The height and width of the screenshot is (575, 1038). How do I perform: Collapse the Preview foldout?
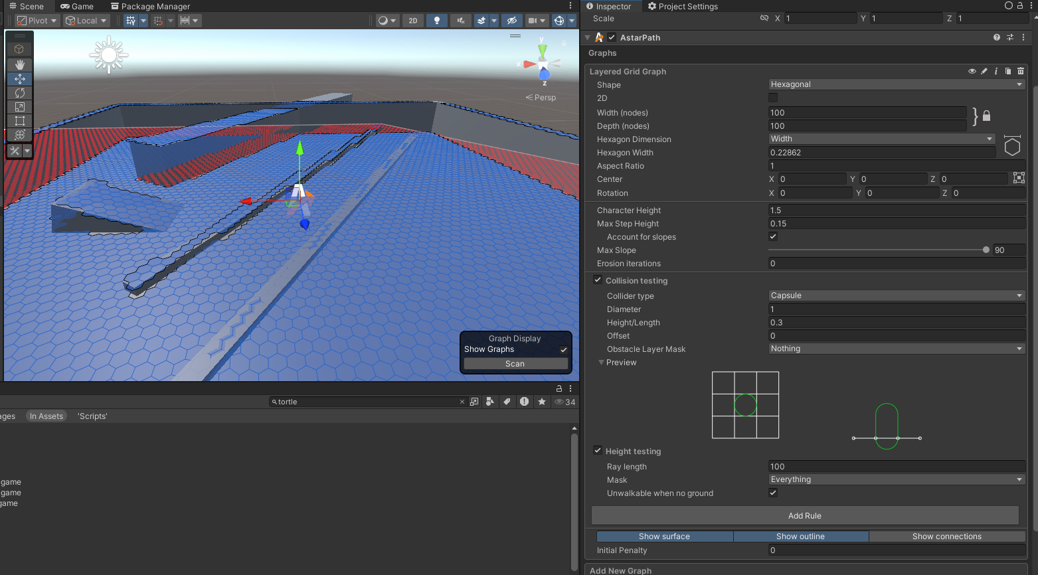(x=601, y=363)
